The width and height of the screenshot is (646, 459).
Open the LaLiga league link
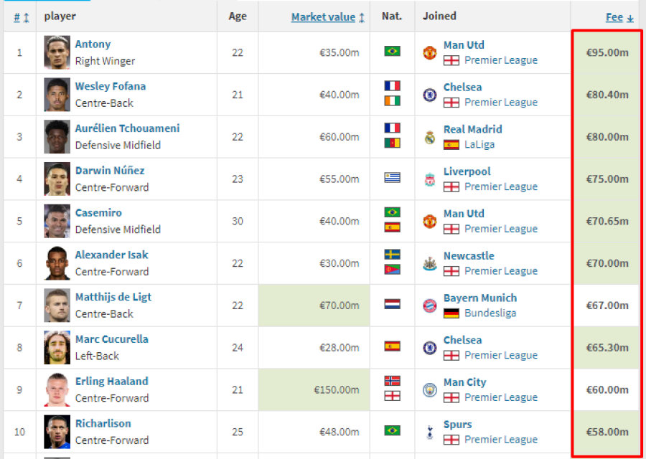click(x=479, y=144)
